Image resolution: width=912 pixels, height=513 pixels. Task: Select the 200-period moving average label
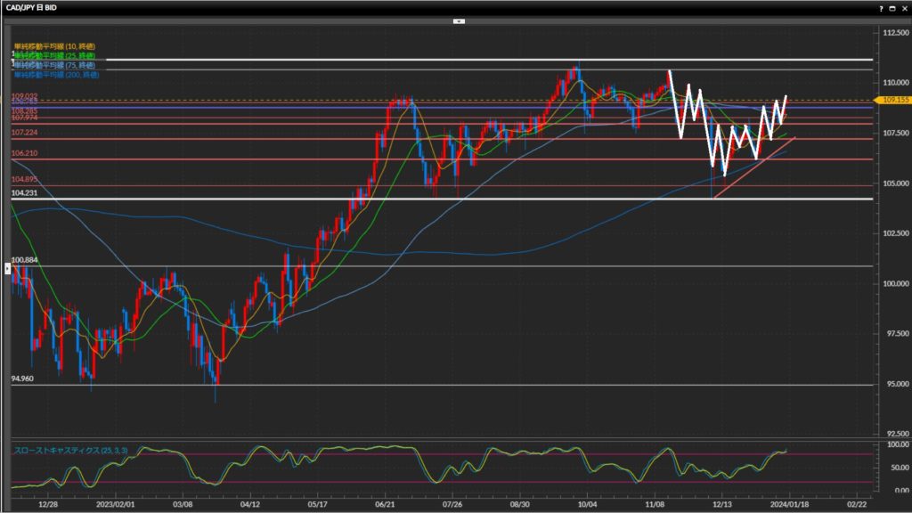tap(55, 75)
